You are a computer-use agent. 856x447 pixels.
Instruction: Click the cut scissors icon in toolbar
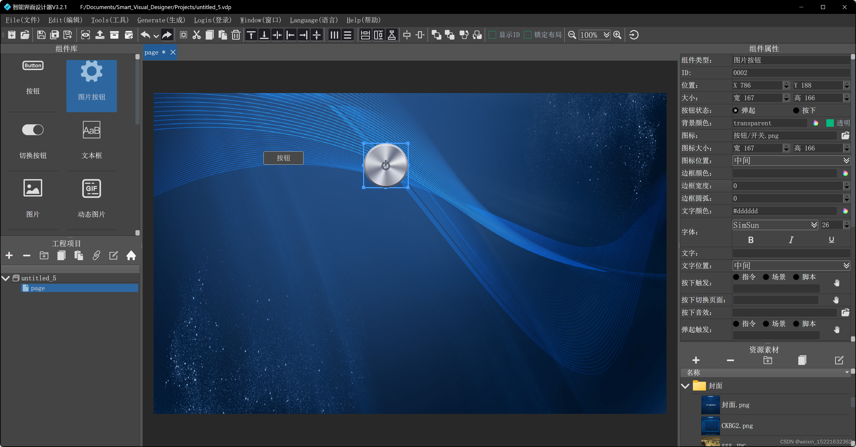[x=196, y=35]
